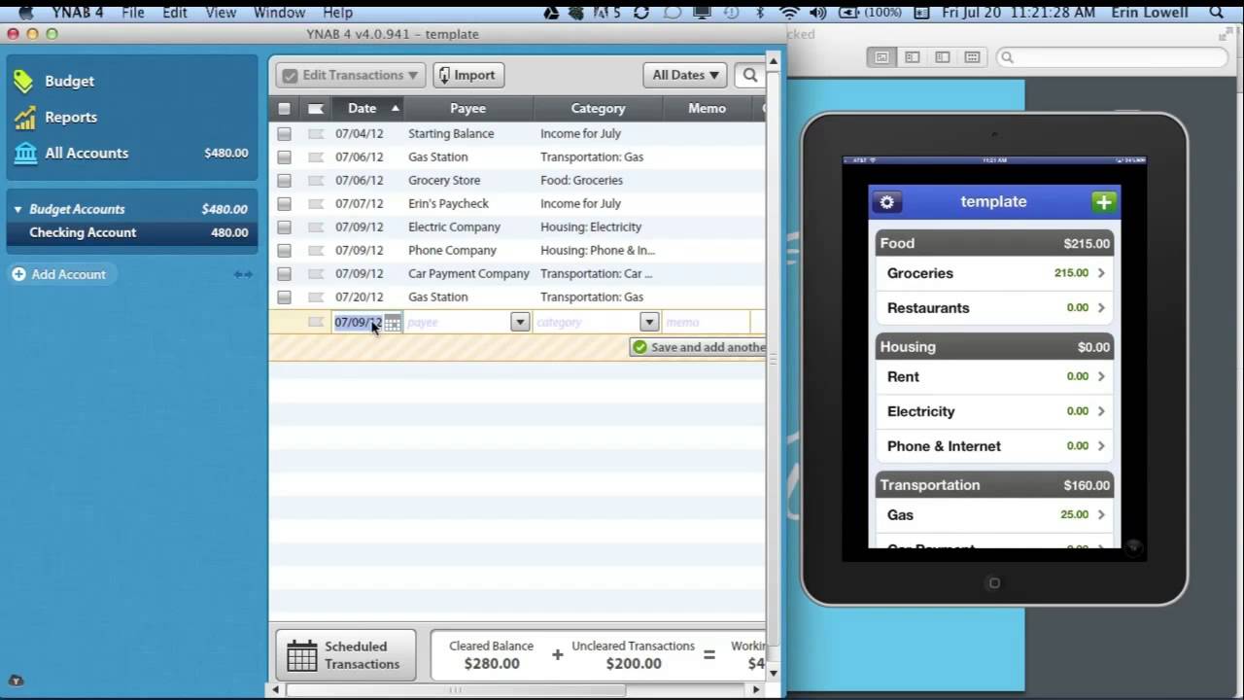Click the Wi-Fi icon in menu bar
Screen dimensions: 1244x700
[789, 13]
